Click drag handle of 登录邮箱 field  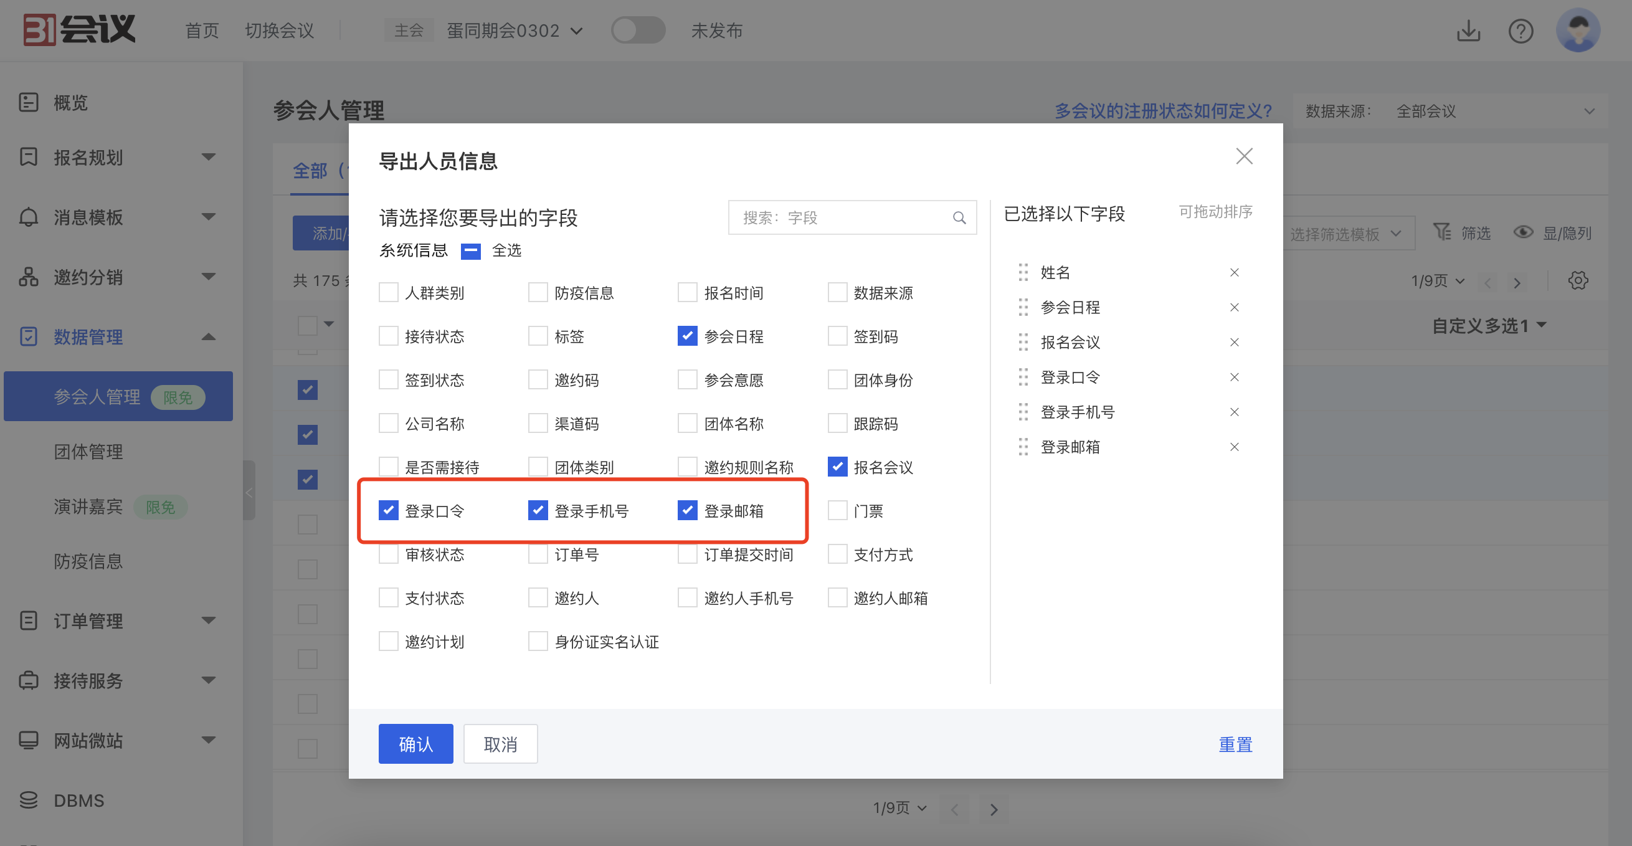pyautogui.click(x=1023, y=447)
